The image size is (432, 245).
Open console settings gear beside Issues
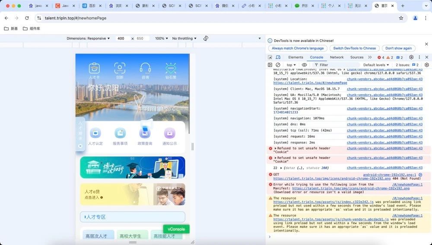coord(427,65)
